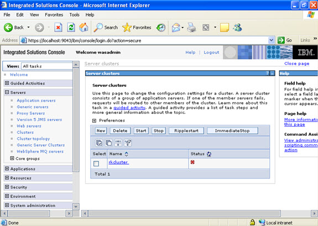The height and width of the screenshot is (226, 318).
Task: Click the View field showing All tasks
Action: pos(47,66)
